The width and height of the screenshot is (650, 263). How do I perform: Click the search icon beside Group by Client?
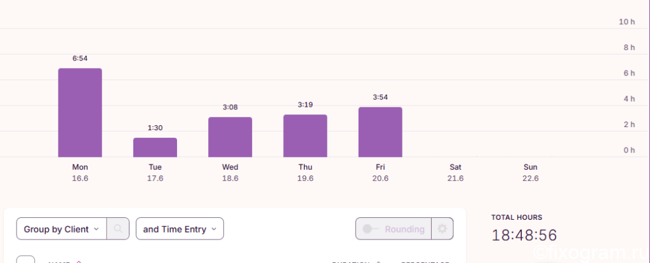(x=118, y=229)
